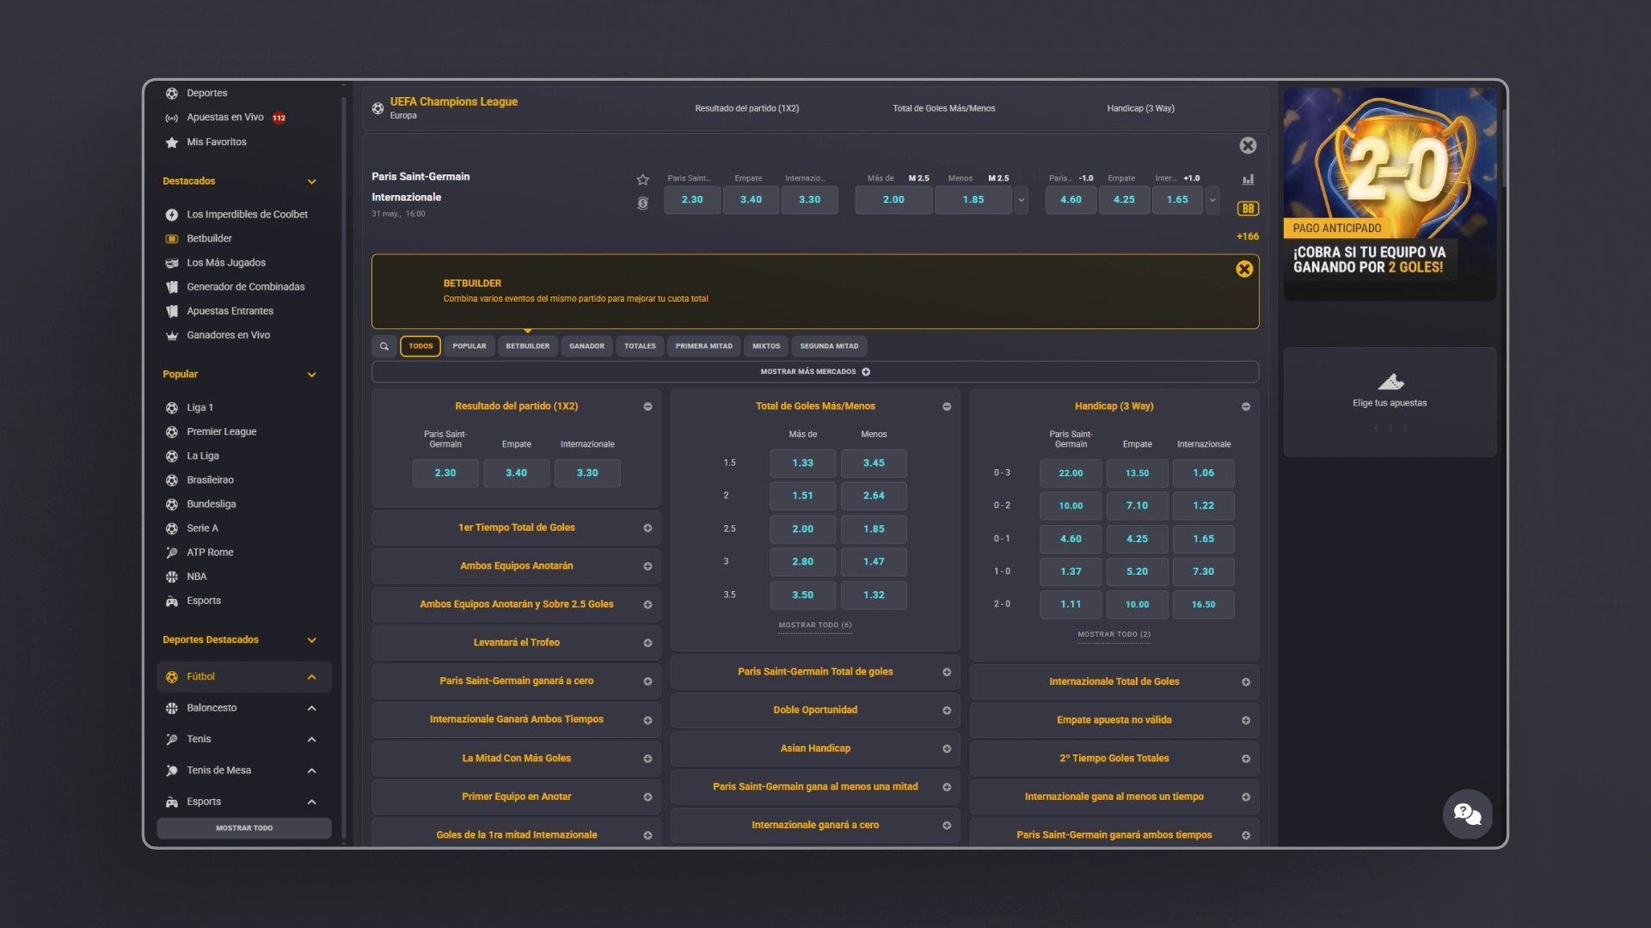Click MOSTRAR TODO (6) goals link
1651x928 pixels.
click(x=815, y=626)
